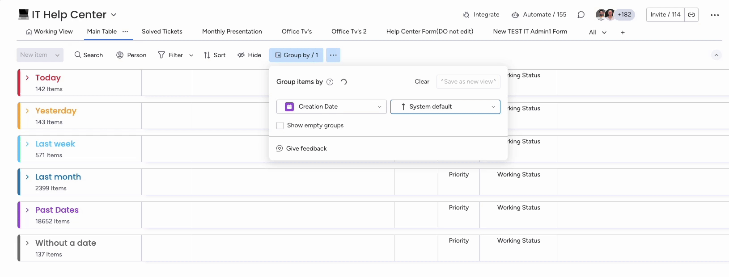Expand the Filter options chevron
The height and width of the screenshot is (277, 729).
click(x=191, y=55)
